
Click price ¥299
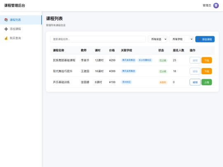point(112,60)
